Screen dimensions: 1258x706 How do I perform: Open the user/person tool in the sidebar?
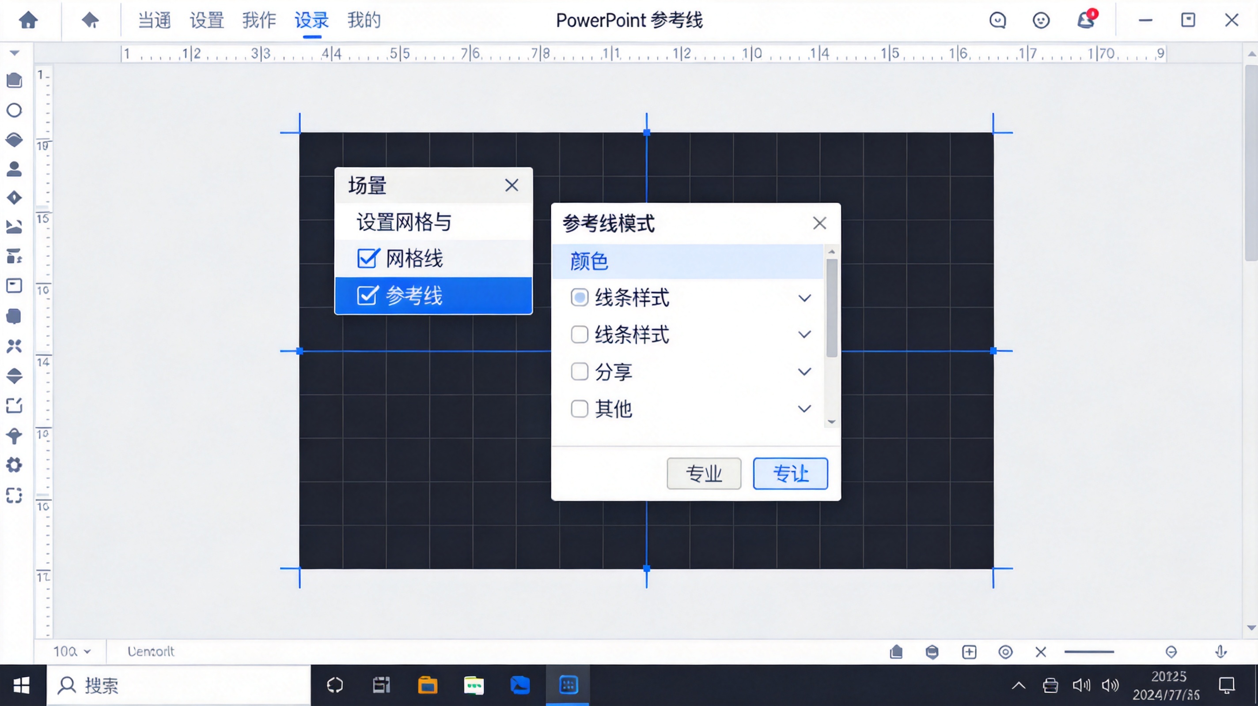pyautogui.click(x=14, y=169)
